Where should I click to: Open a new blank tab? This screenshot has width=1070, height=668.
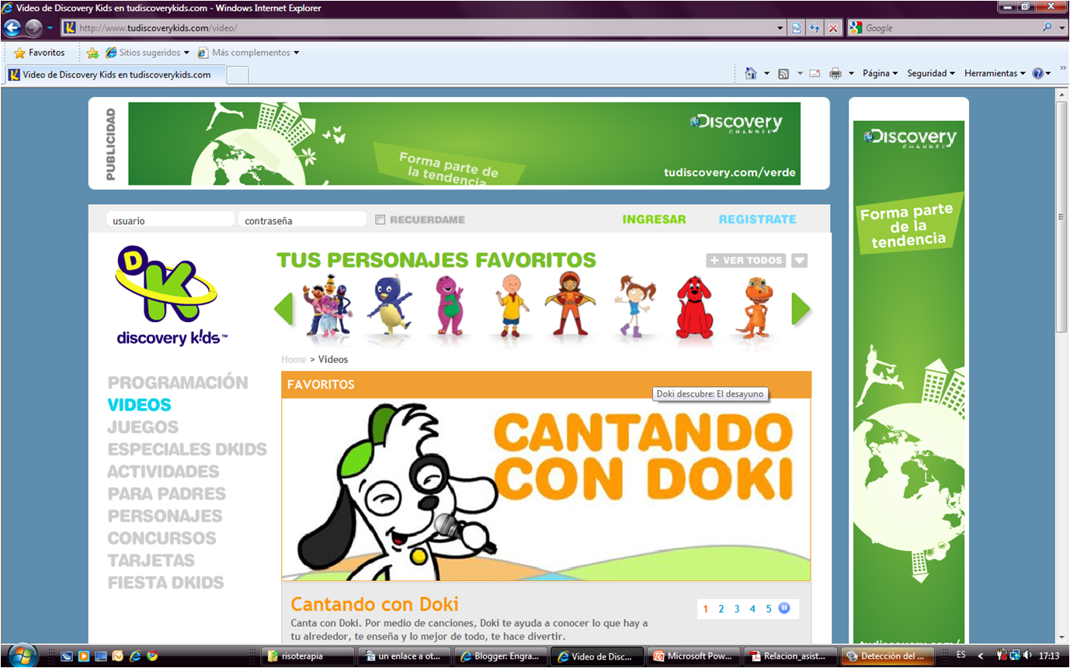coord(238,75)
